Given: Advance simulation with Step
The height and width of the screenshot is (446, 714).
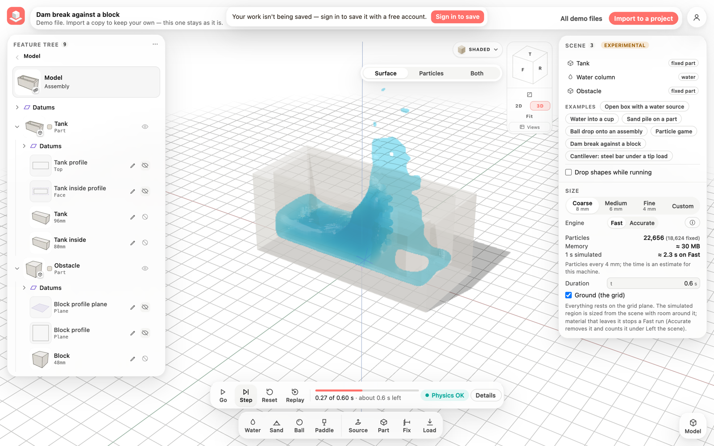Looking at the screenshot, I should [x=246, y=396].
